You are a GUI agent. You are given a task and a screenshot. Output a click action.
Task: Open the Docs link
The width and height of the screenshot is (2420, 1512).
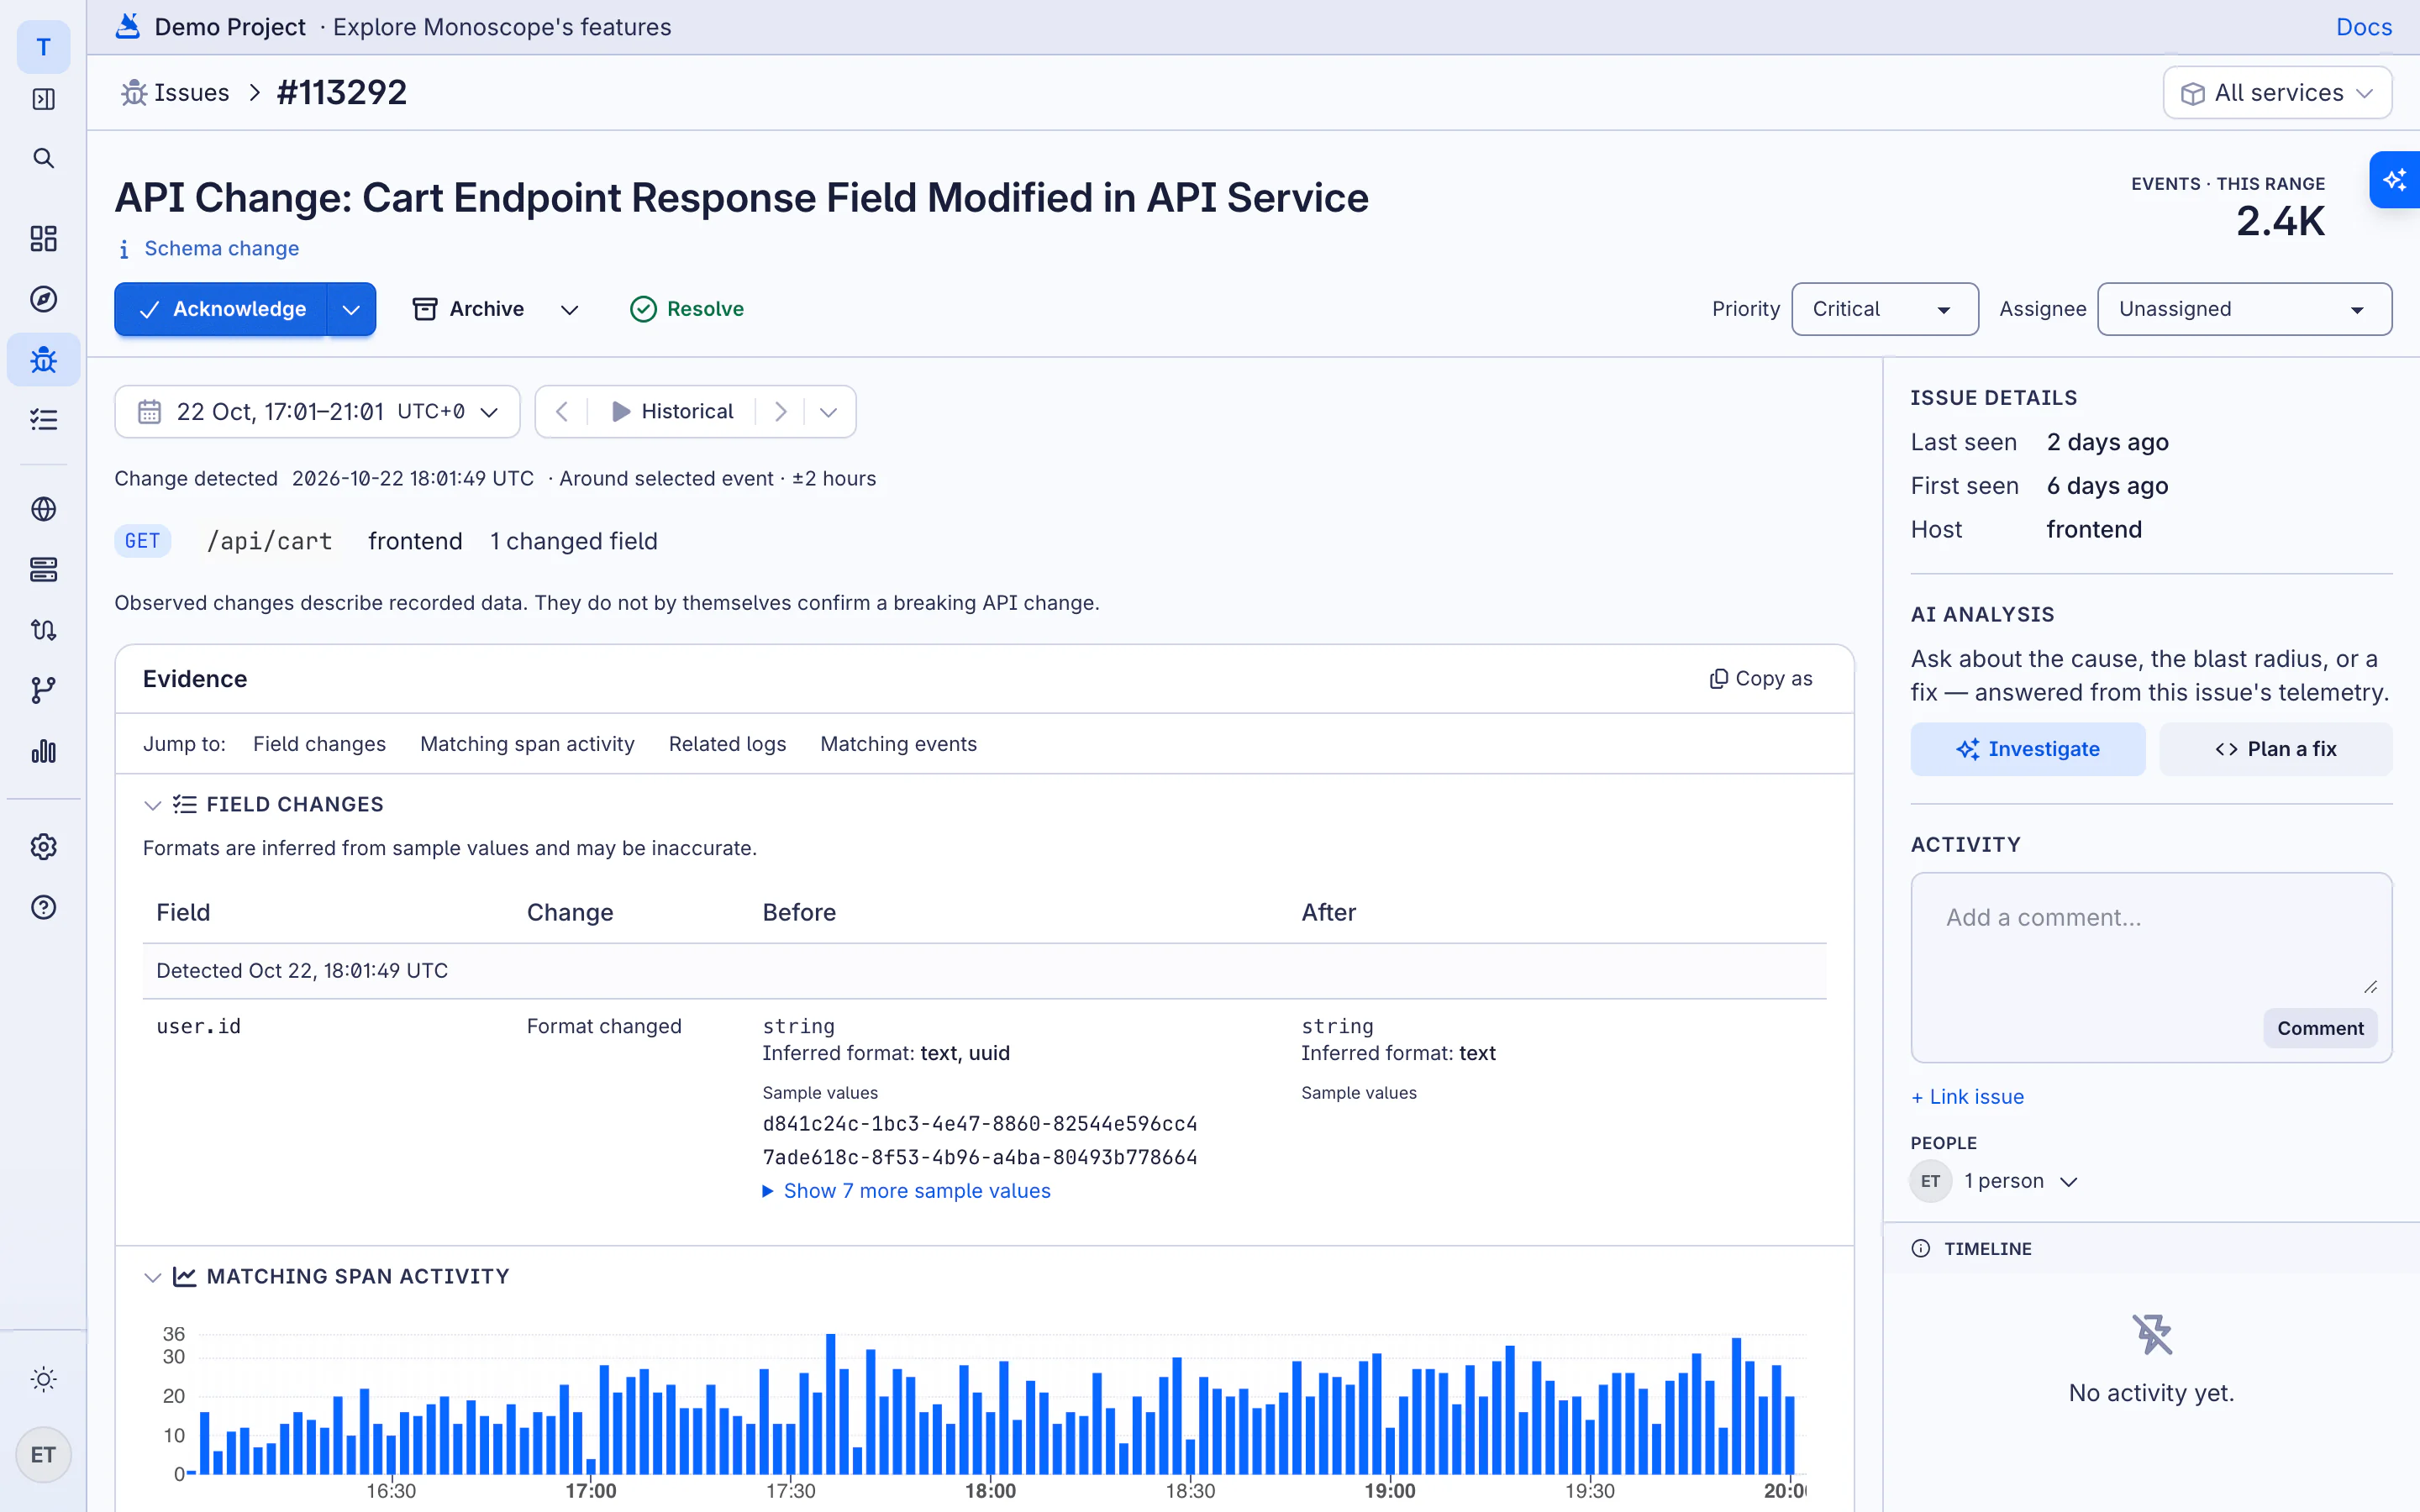pos(2364,27)
